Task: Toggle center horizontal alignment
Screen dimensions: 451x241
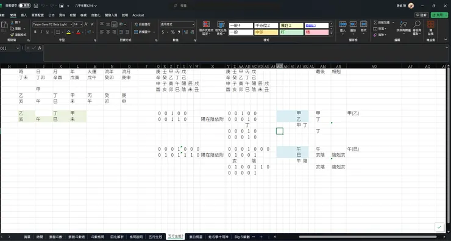Action: click(x=108, y=32)
